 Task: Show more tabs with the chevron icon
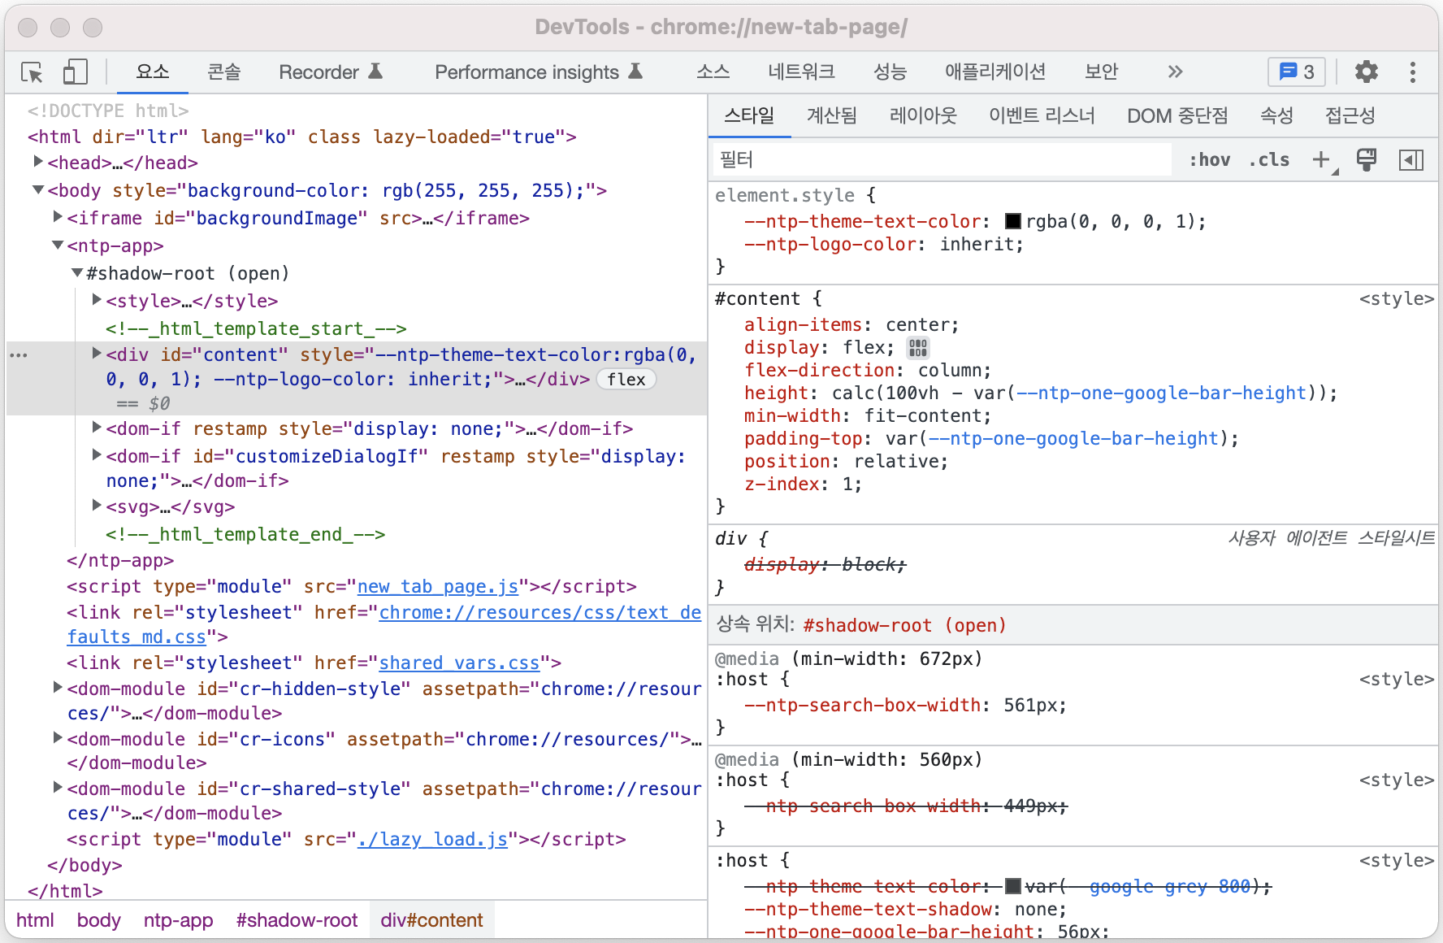click(1175, 72)
